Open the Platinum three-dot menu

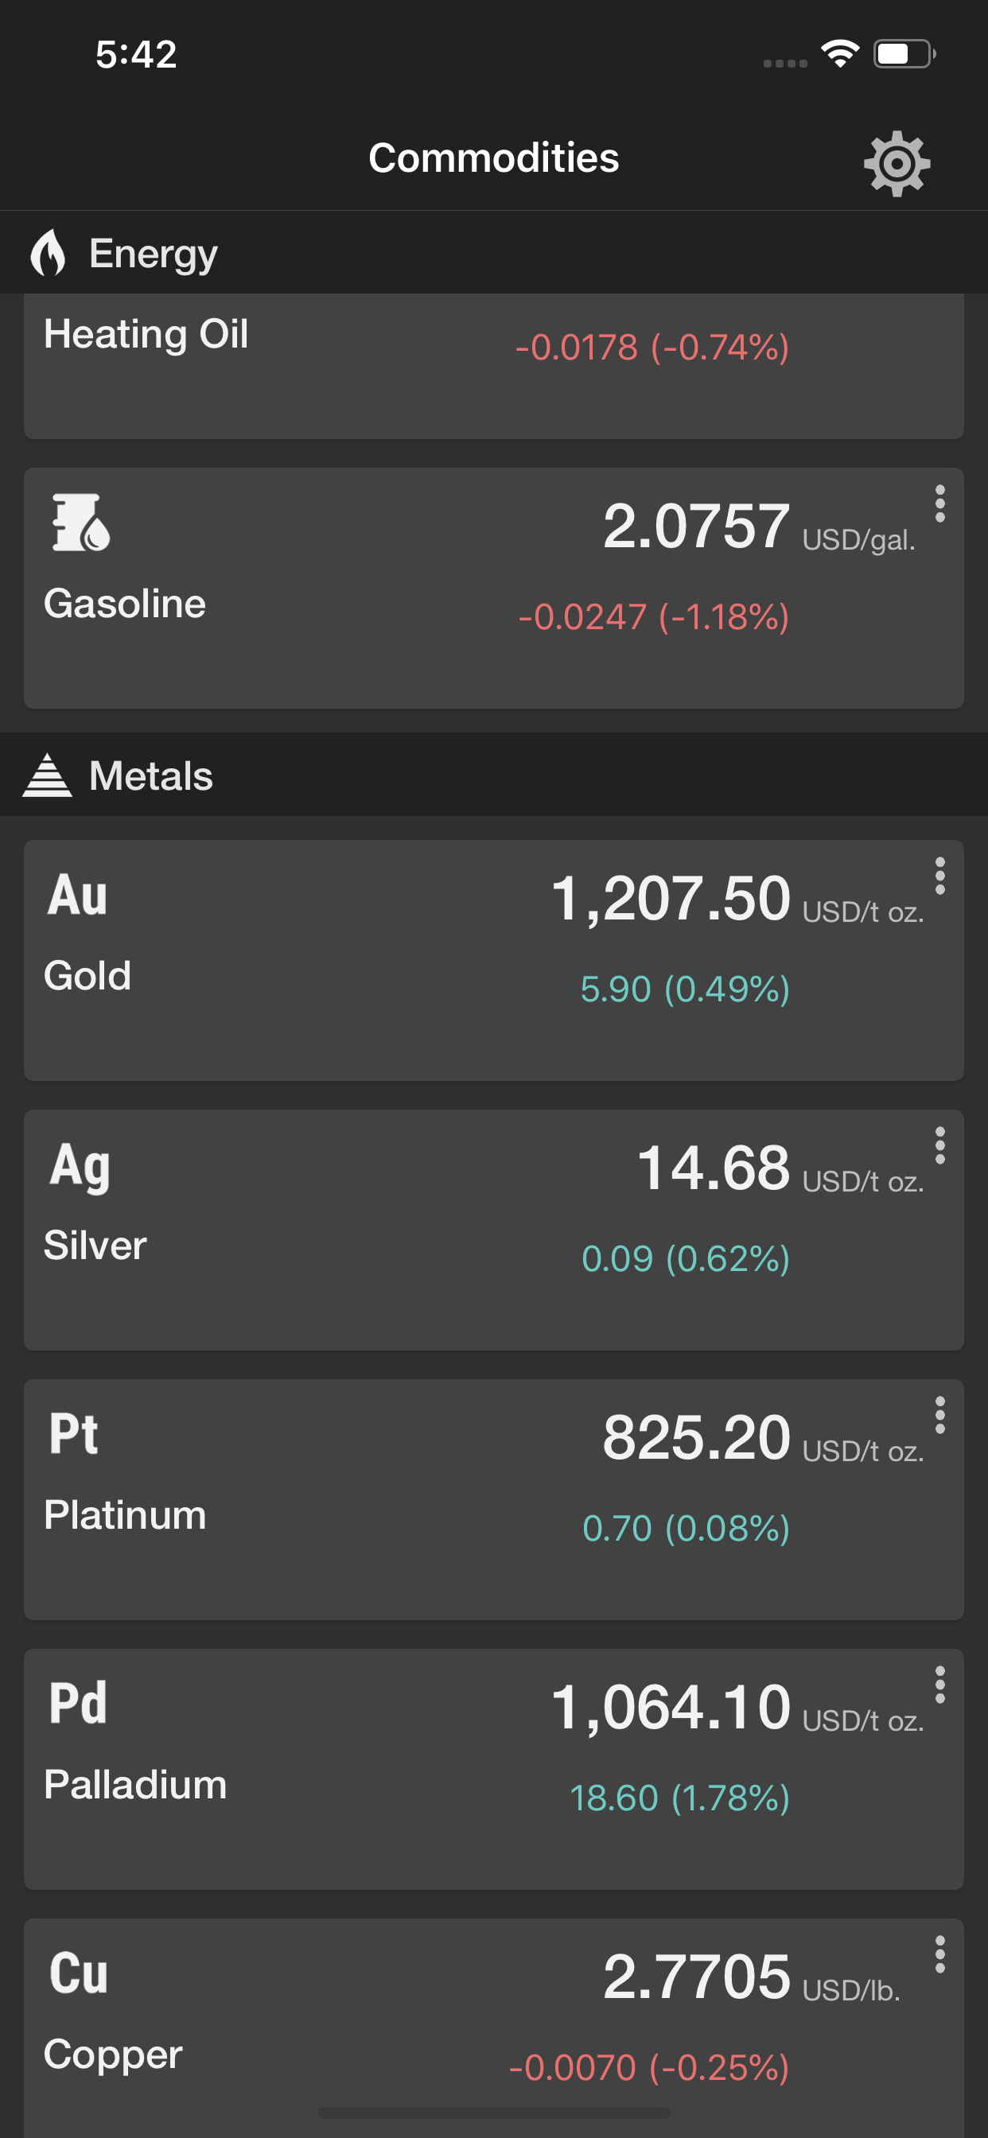(939, 1415)
